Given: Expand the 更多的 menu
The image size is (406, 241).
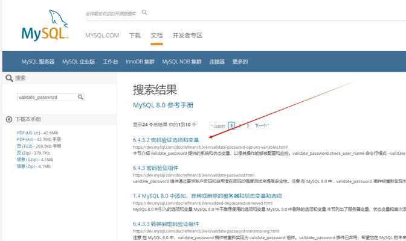Looking at the screenshot, I should (x=240, y=61).
